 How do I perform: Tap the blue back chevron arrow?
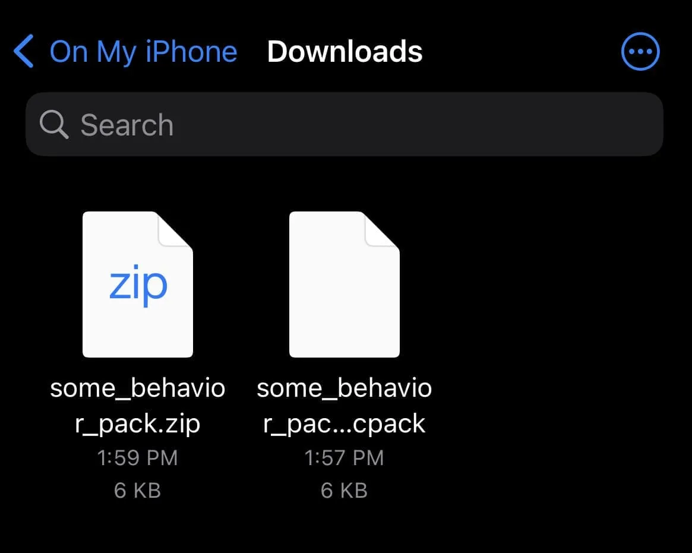[24, 51]
